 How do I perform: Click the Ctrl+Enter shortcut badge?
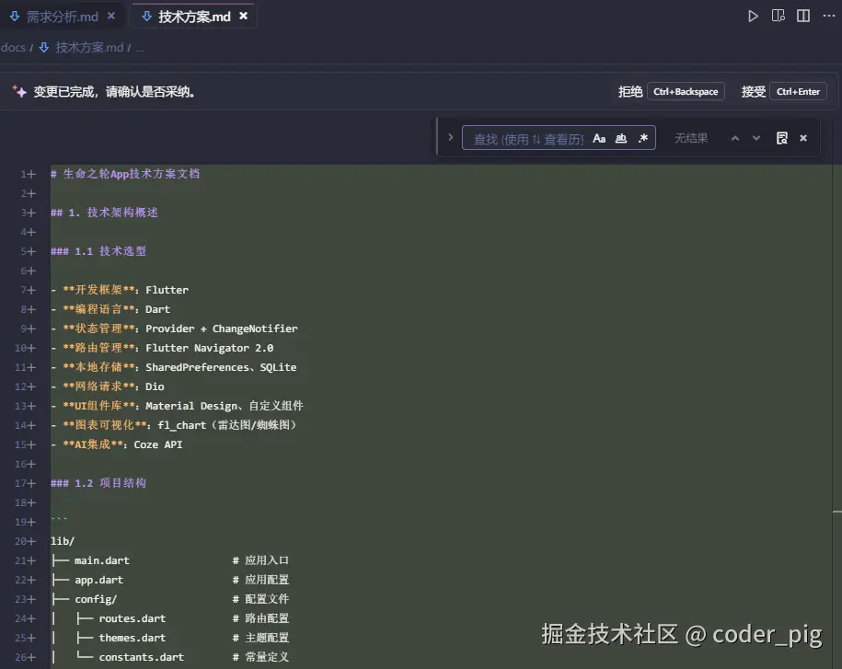(798, 91)
